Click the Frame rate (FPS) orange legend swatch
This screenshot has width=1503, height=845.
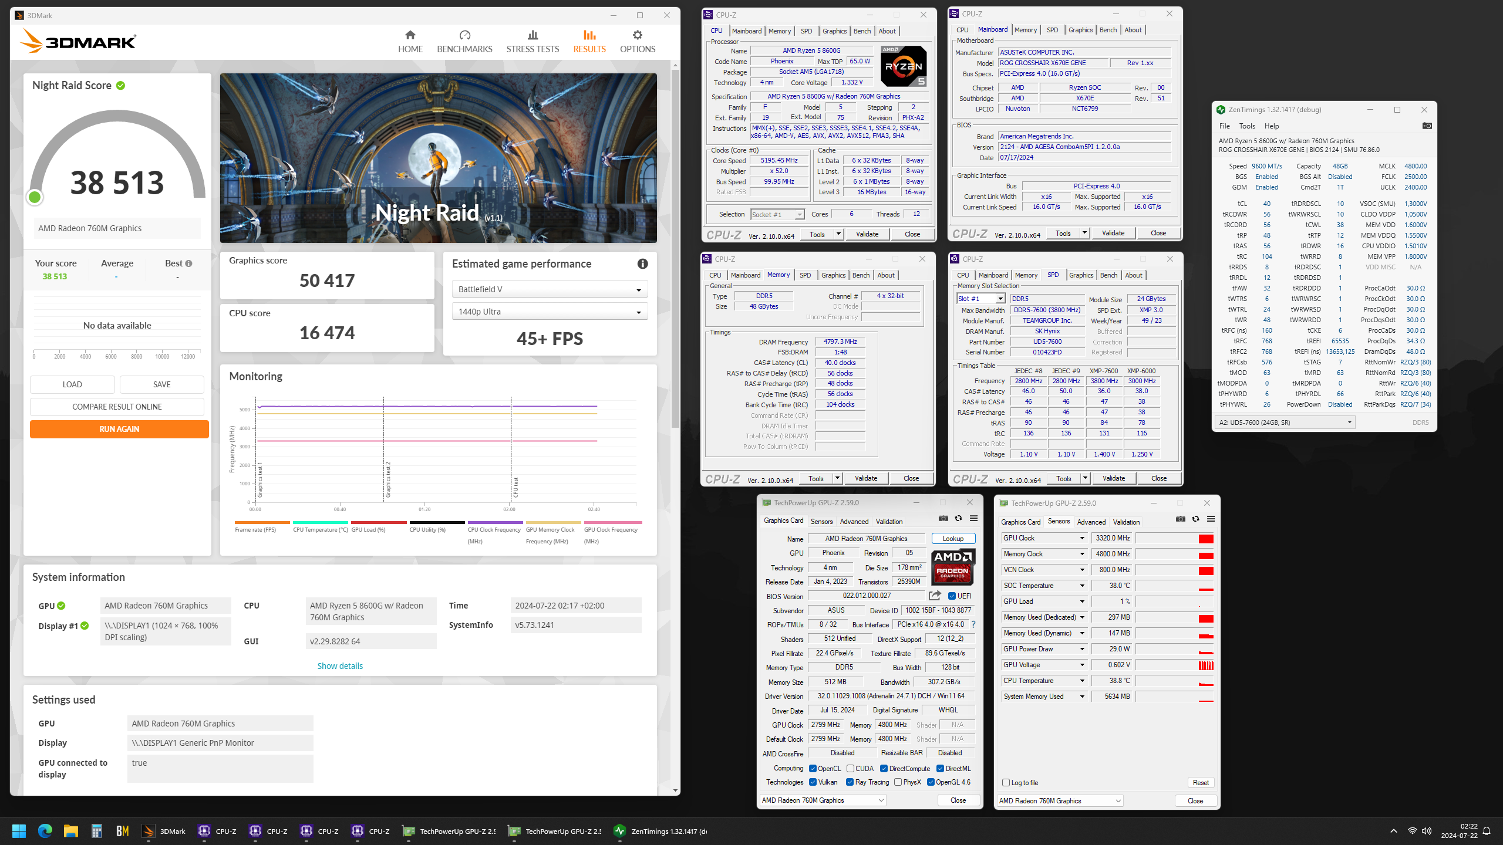(x=262, y=522)
